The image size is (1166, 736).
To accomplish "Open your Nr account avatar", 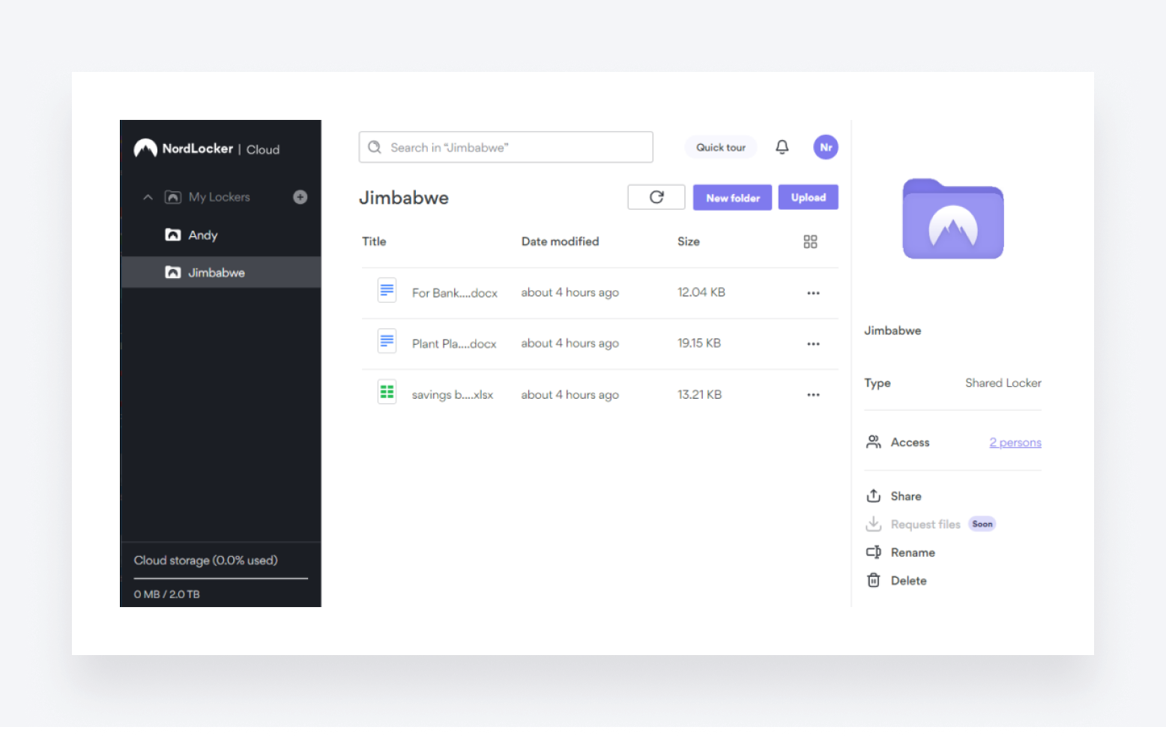I will pyautogui.click(x=825, y=147).
